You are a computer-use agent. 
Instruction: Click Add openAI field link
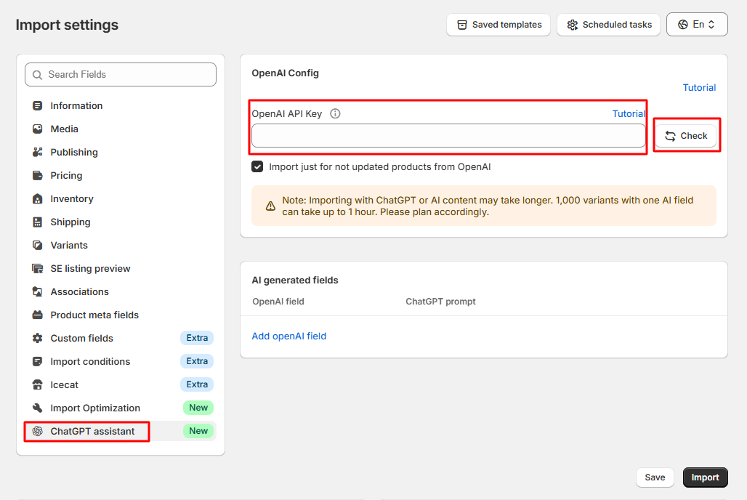288,336
